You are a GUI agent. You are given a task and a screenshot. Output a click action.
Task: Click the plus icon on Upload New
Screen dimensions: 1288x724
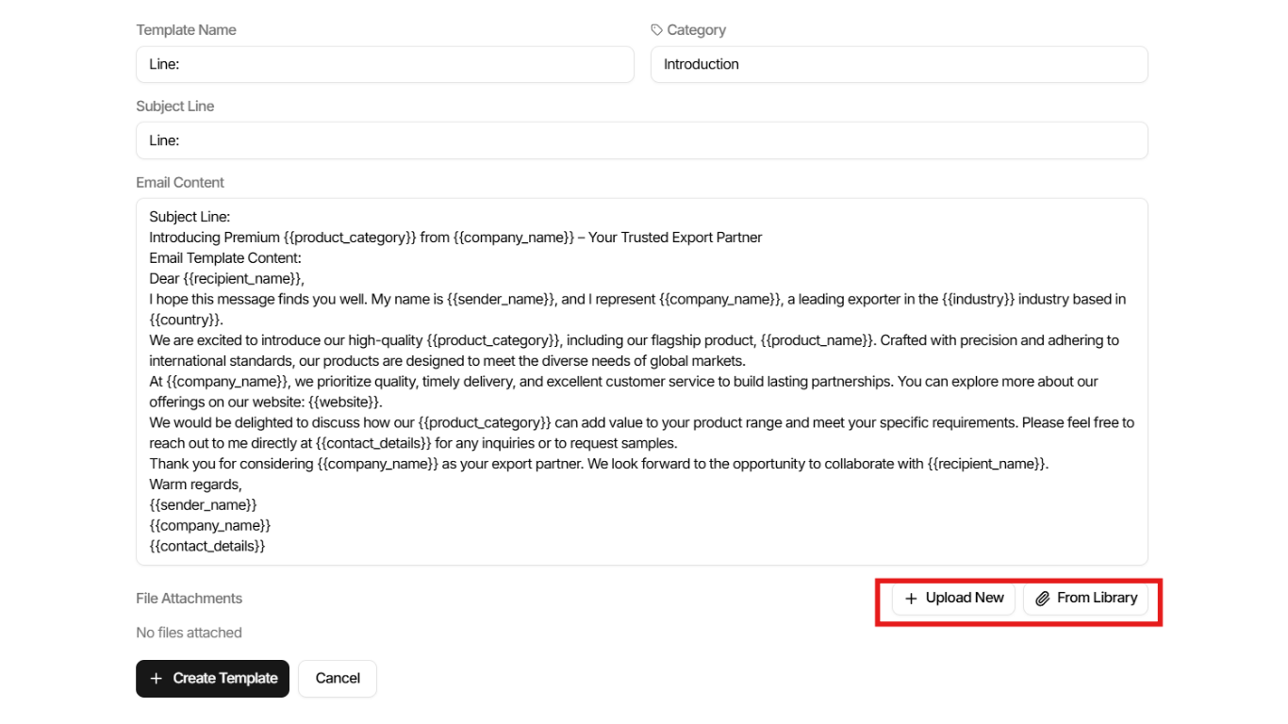pos(911,599)
